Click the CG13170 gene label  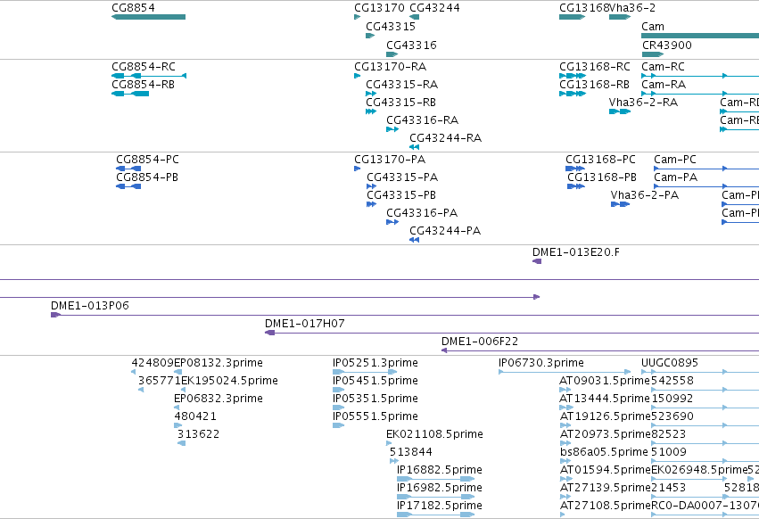(x=380, y=8)
